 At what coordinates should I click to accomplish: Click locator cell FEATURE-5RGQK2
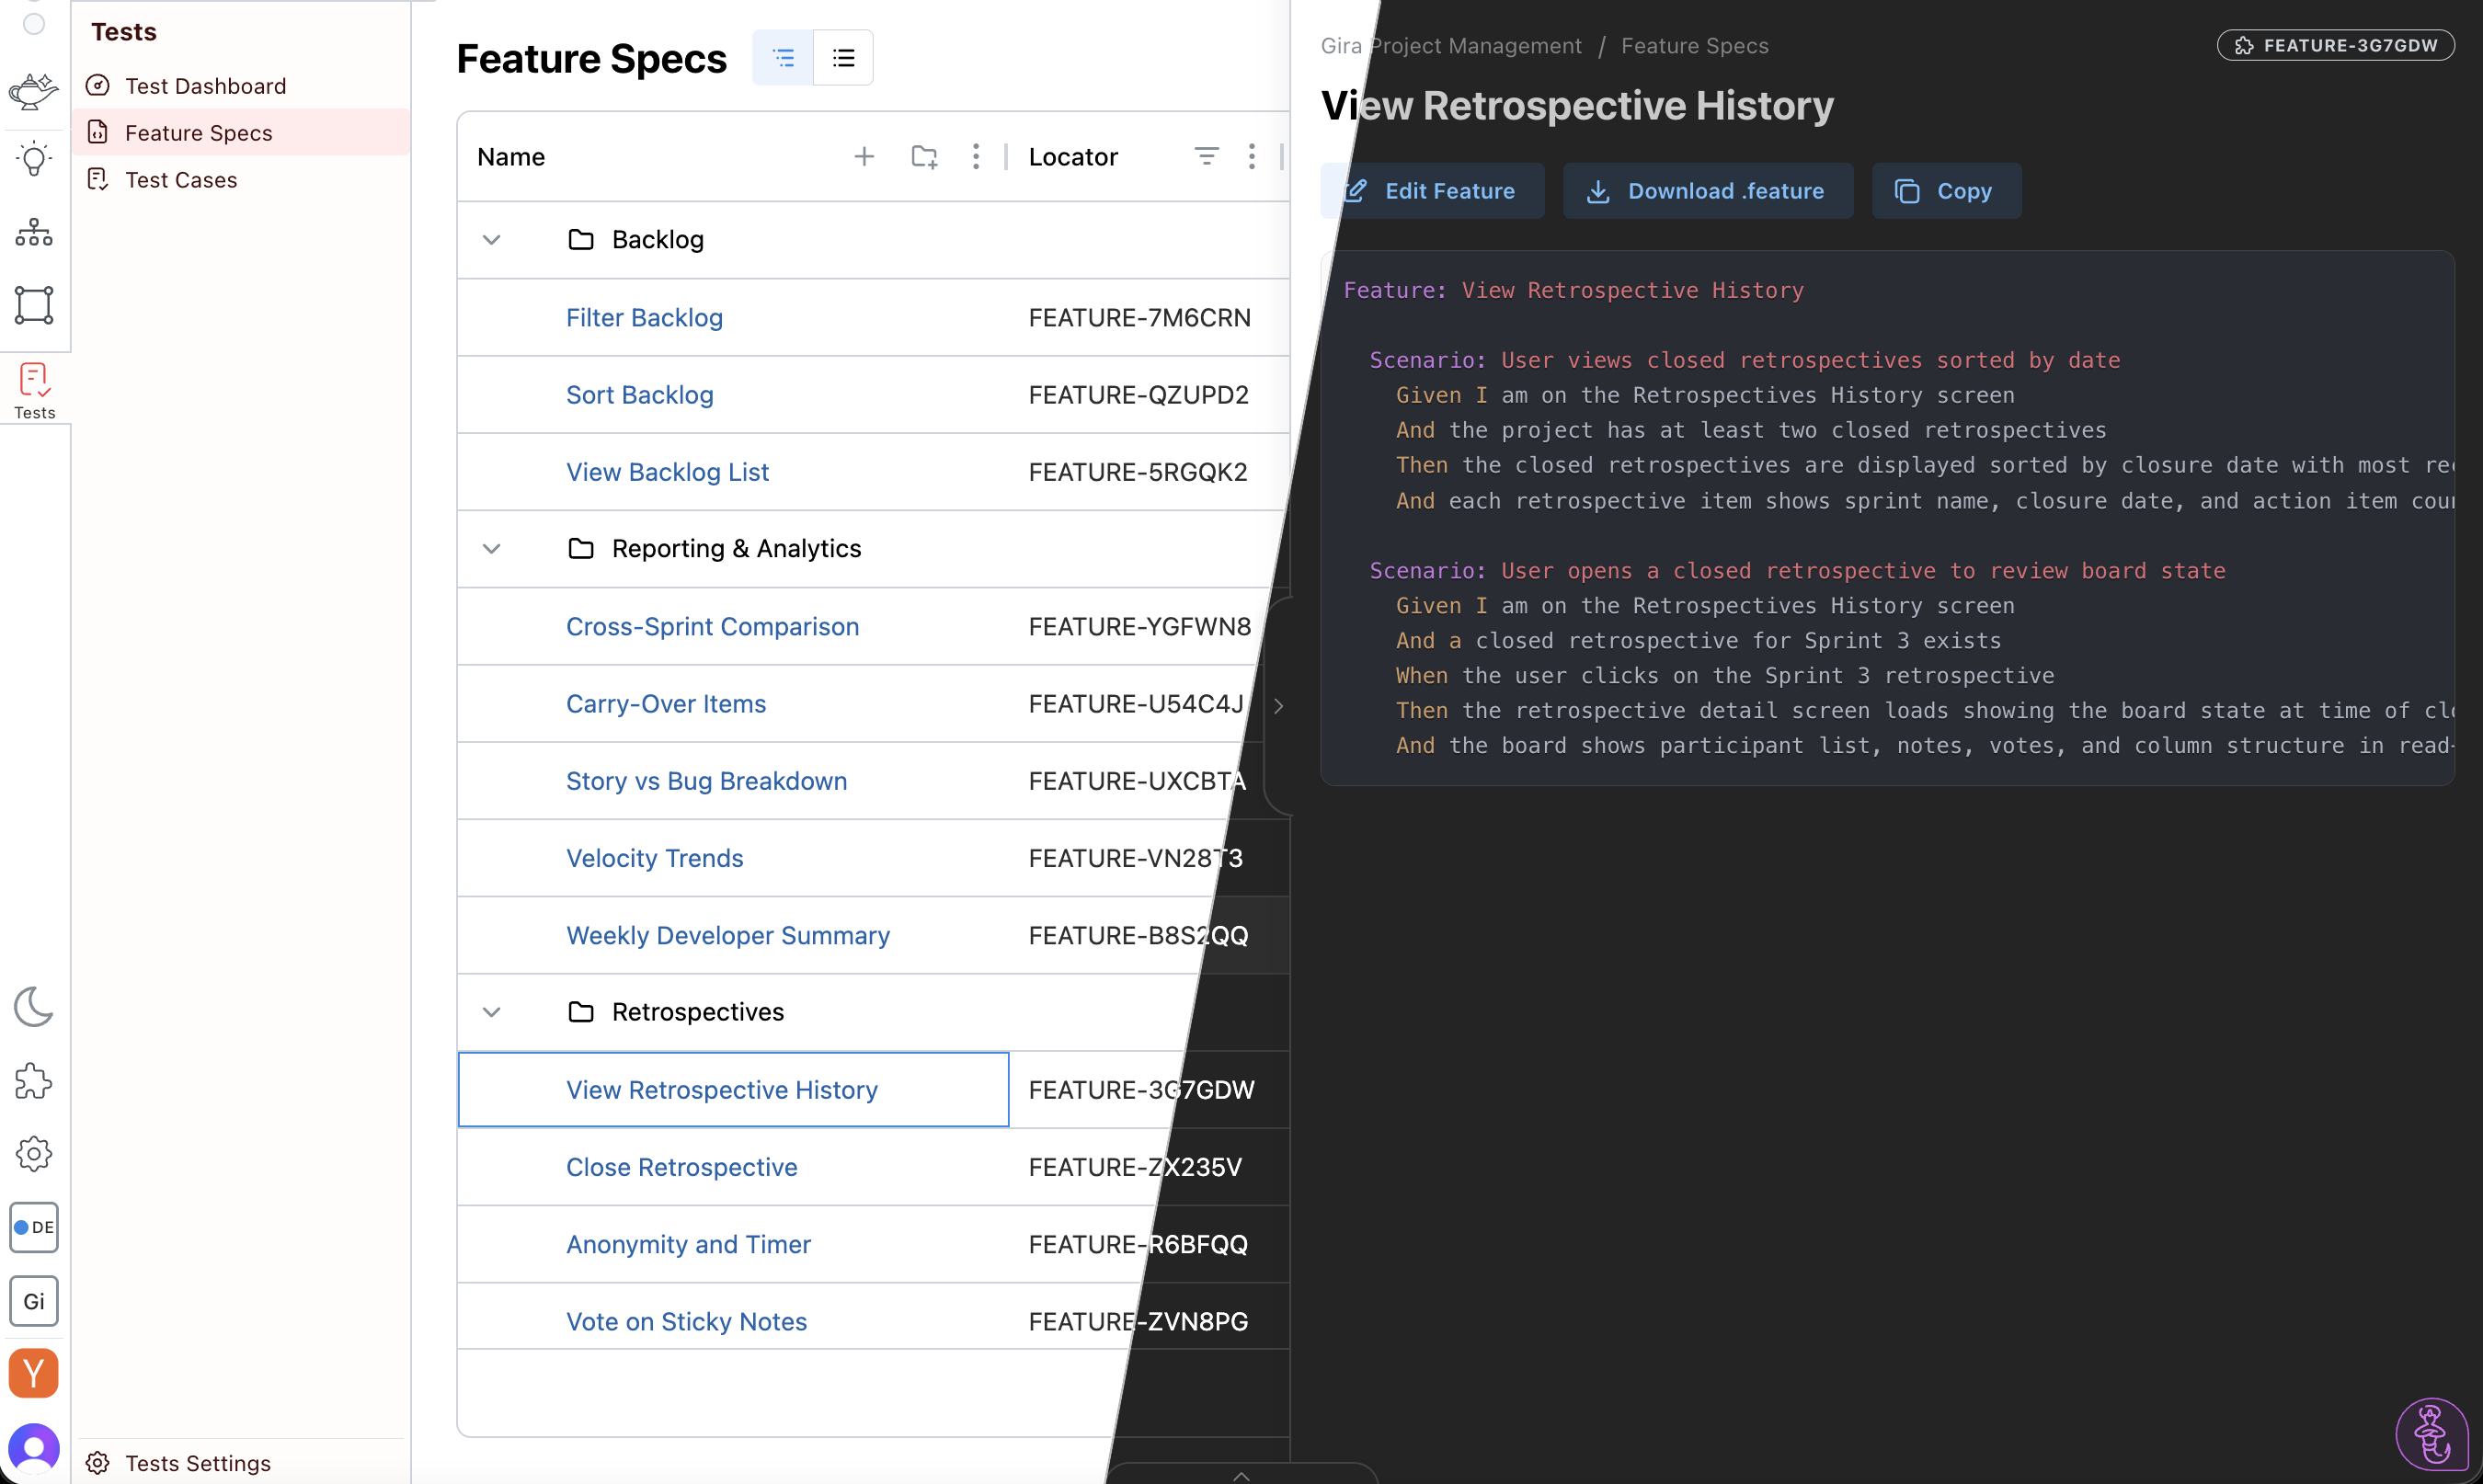point(1138,472)
